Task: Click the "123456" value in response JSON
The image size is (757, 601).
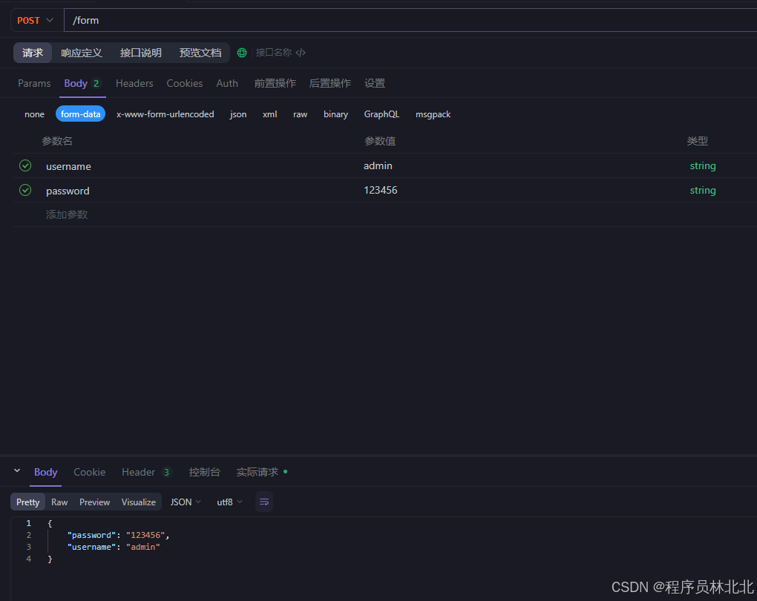Action: pyautogui.click(x=145, y=535)
